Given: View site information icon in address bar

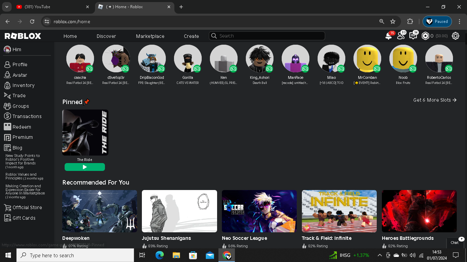Looking at the screenshot, I should [x=47, y=21].
